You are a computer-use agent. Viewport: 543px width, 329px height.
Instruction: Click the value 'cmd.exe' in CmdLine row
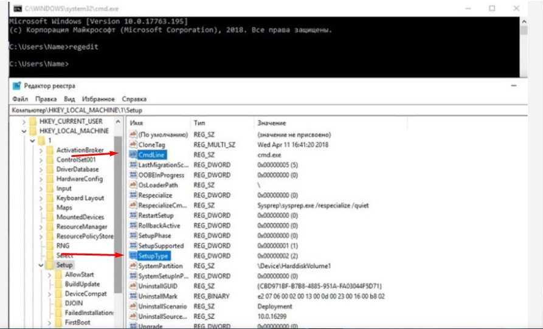[269, 155]
